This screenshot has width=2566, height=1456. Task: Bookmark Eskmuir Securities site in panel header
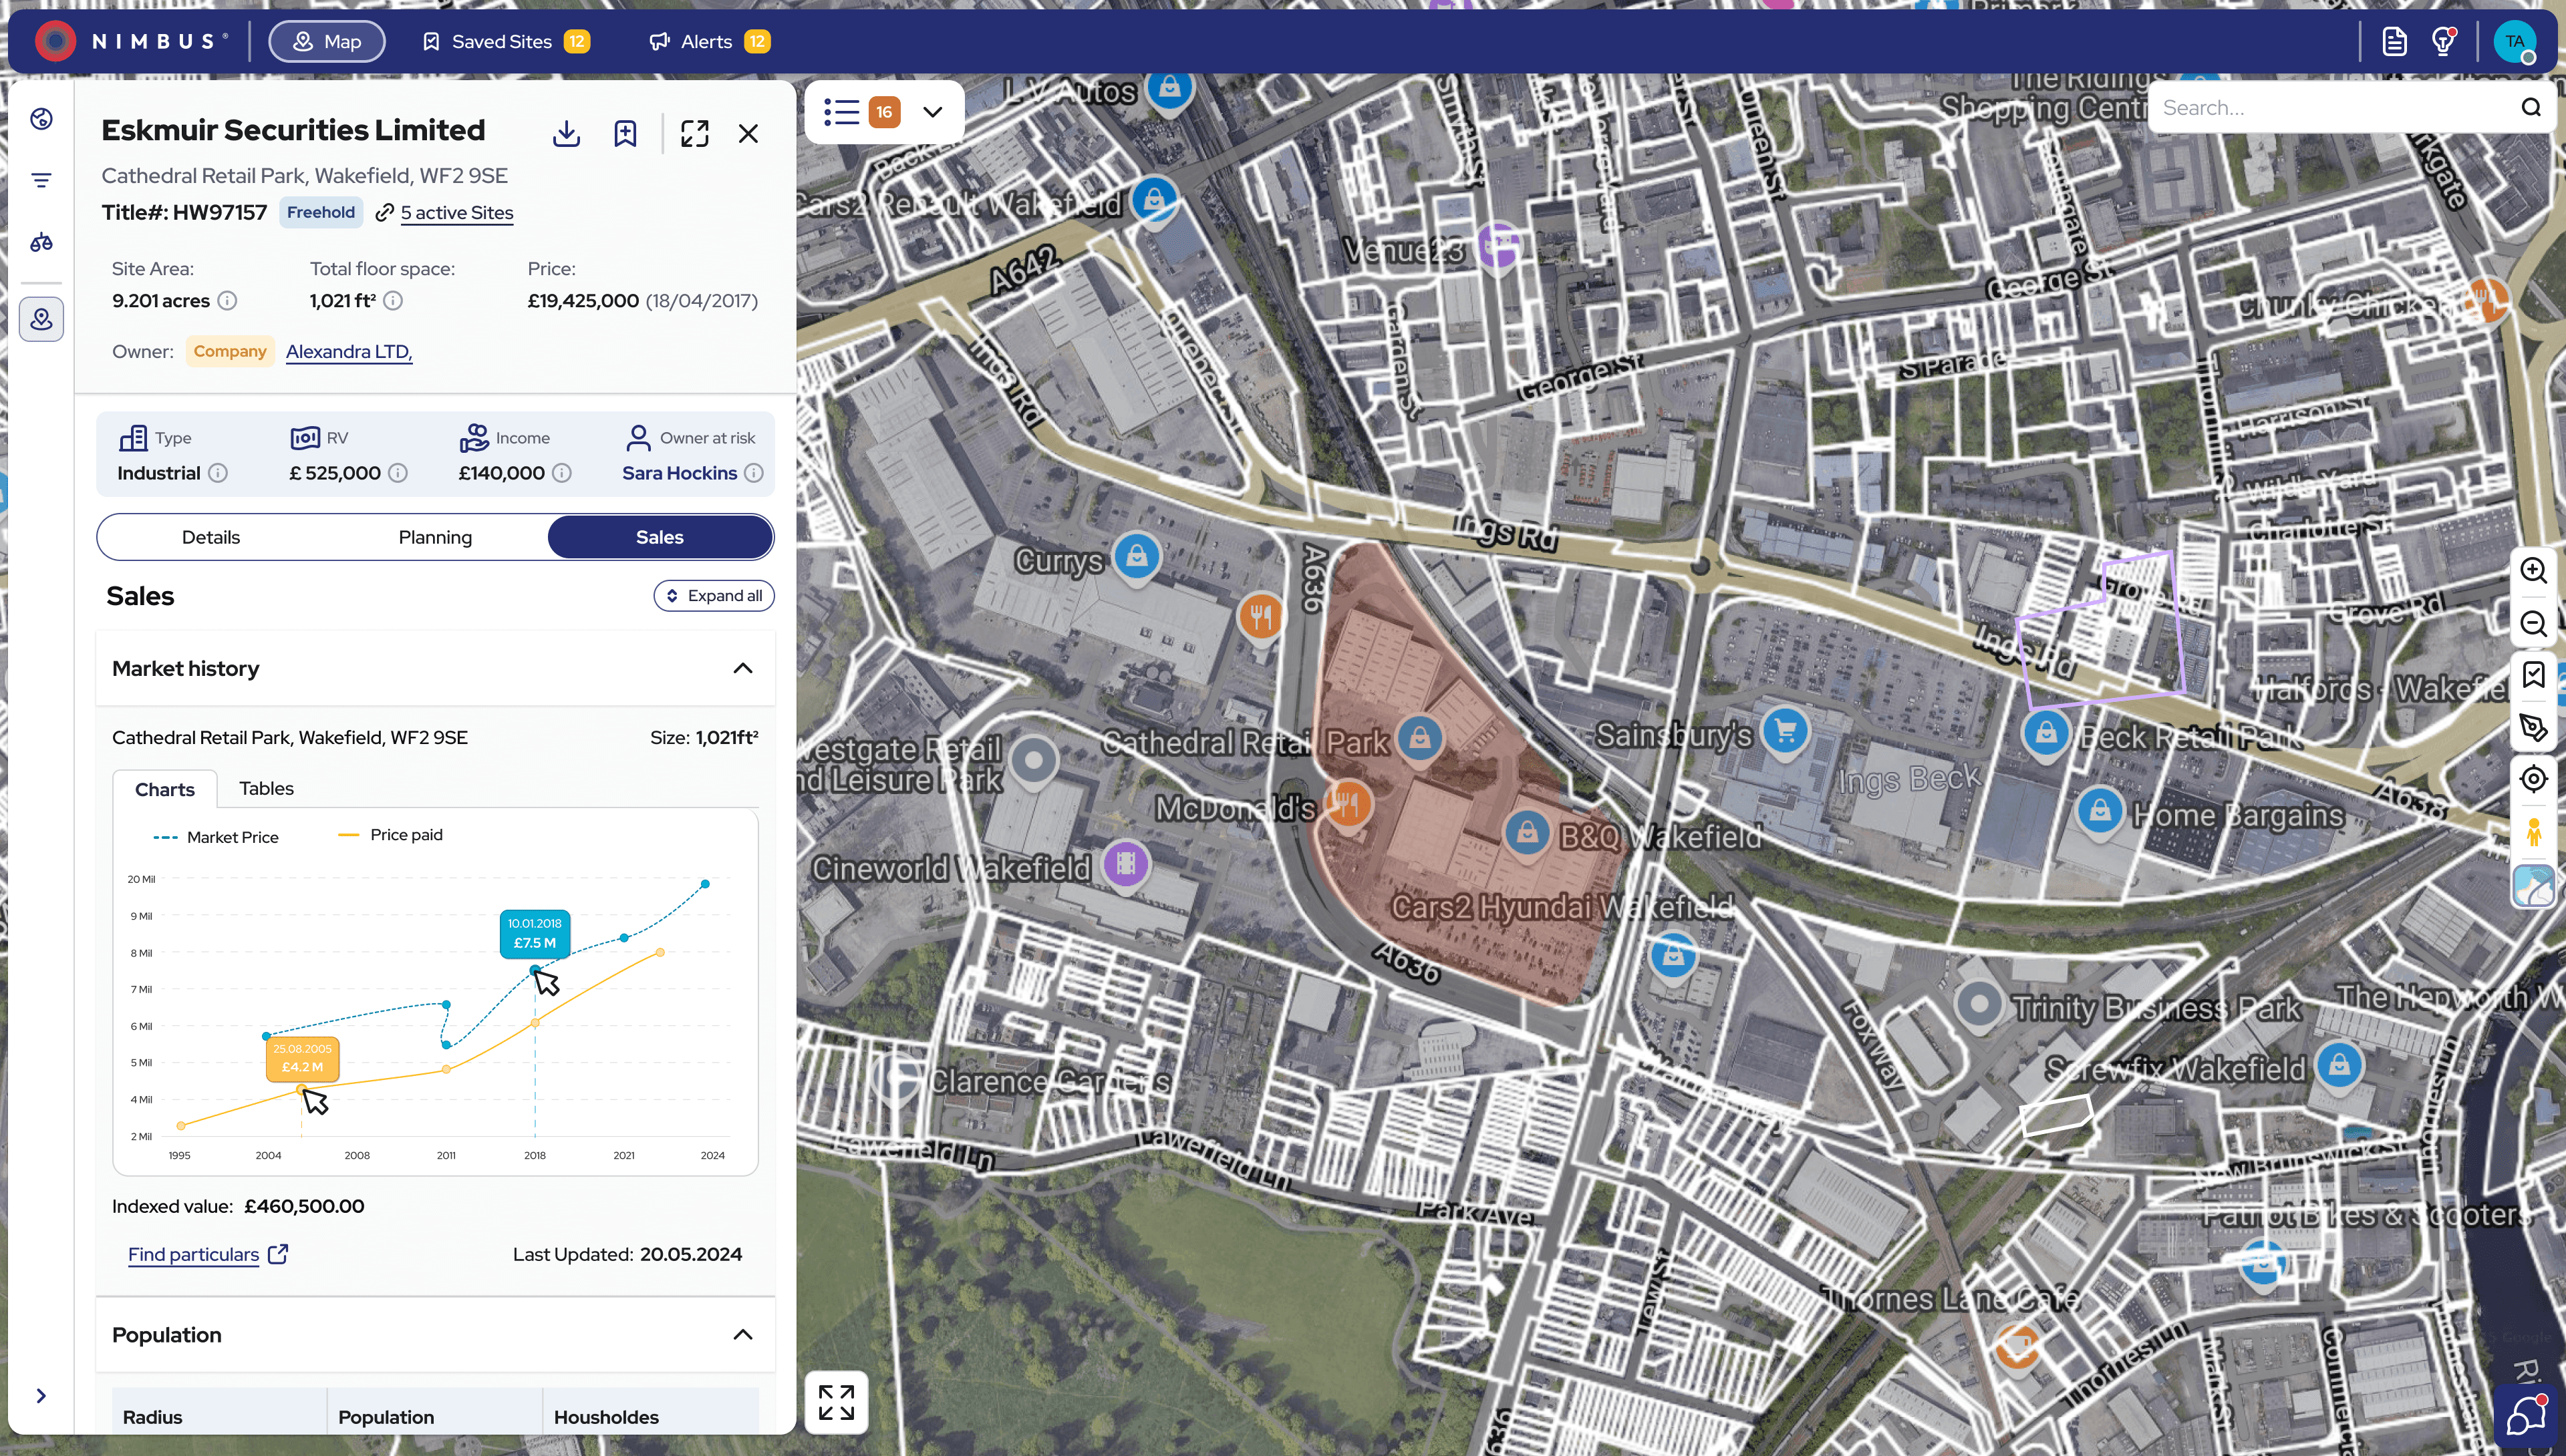pyautogui.click(x=625, y=133)
